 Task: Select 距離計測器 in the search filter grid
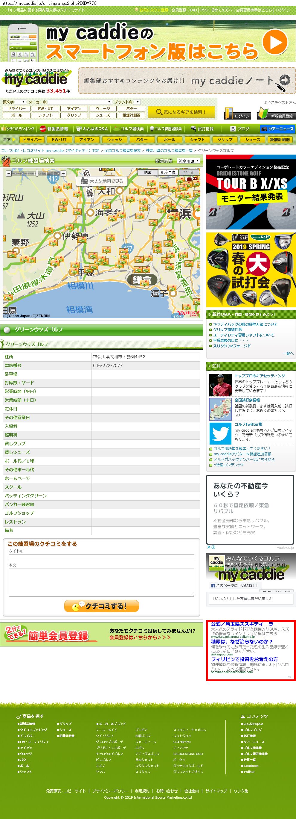pos(131,115)
